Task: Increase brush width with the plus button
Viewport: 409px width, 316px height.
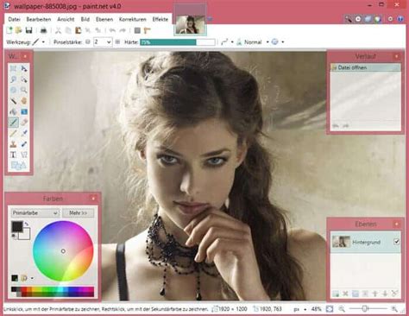Action: (x=117, y=42)
